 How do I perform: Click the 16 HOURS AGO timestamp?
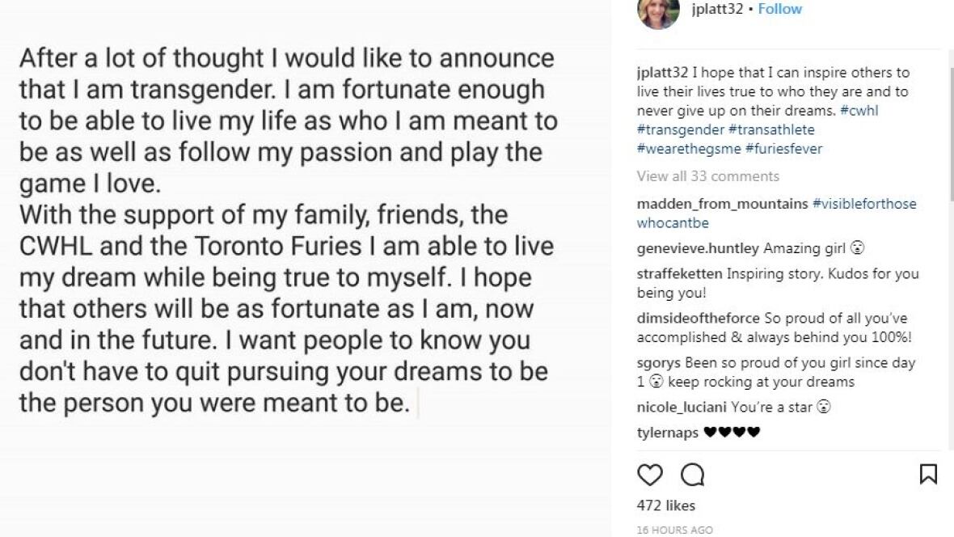click(674, 530)
